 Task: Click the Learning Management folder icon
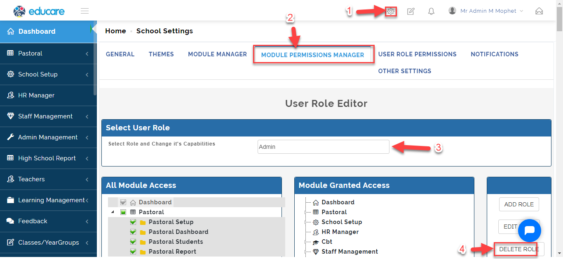click(x=11, y=200)
